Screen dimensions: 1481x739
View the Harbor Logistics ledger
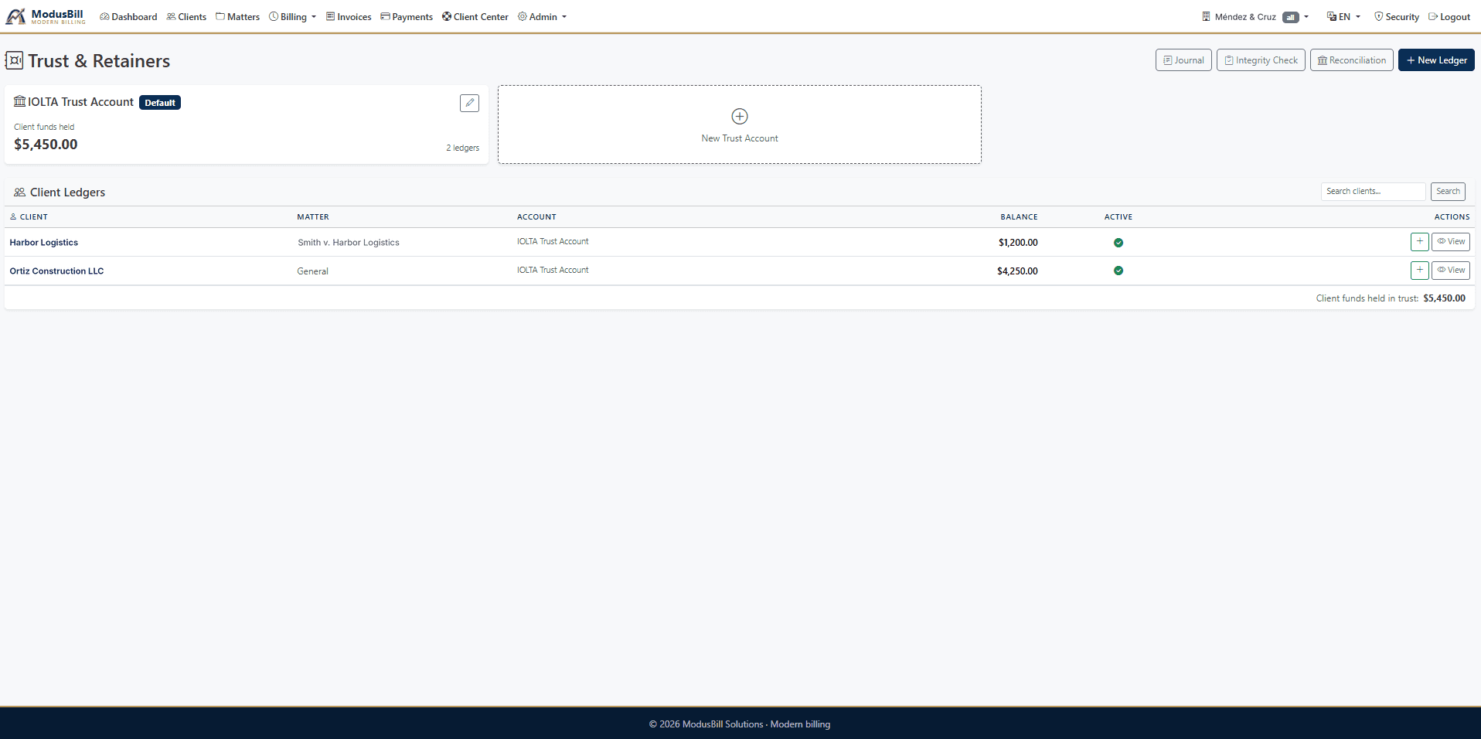[1451, 242]
